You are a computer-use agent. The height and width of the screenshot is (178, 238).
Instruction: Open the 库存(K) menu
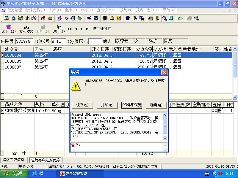pos(87,10)
